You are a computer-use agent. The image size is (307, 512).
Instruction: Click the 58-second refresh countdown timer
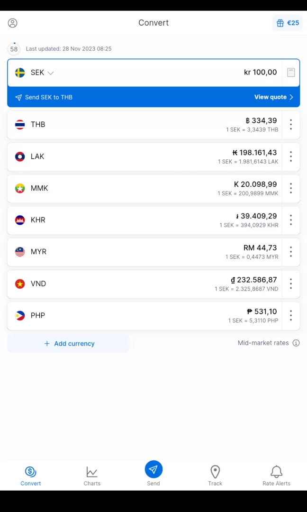14,49
